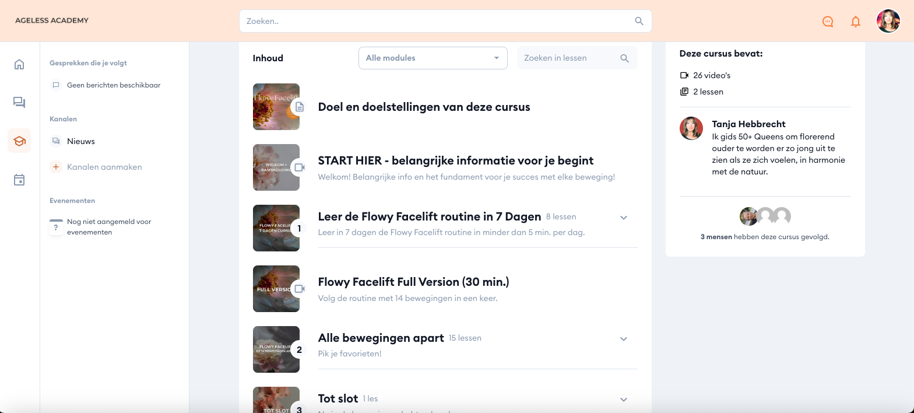Open START HIER belangrijke informatie lesson
The image size is (914, 413).
455,160
